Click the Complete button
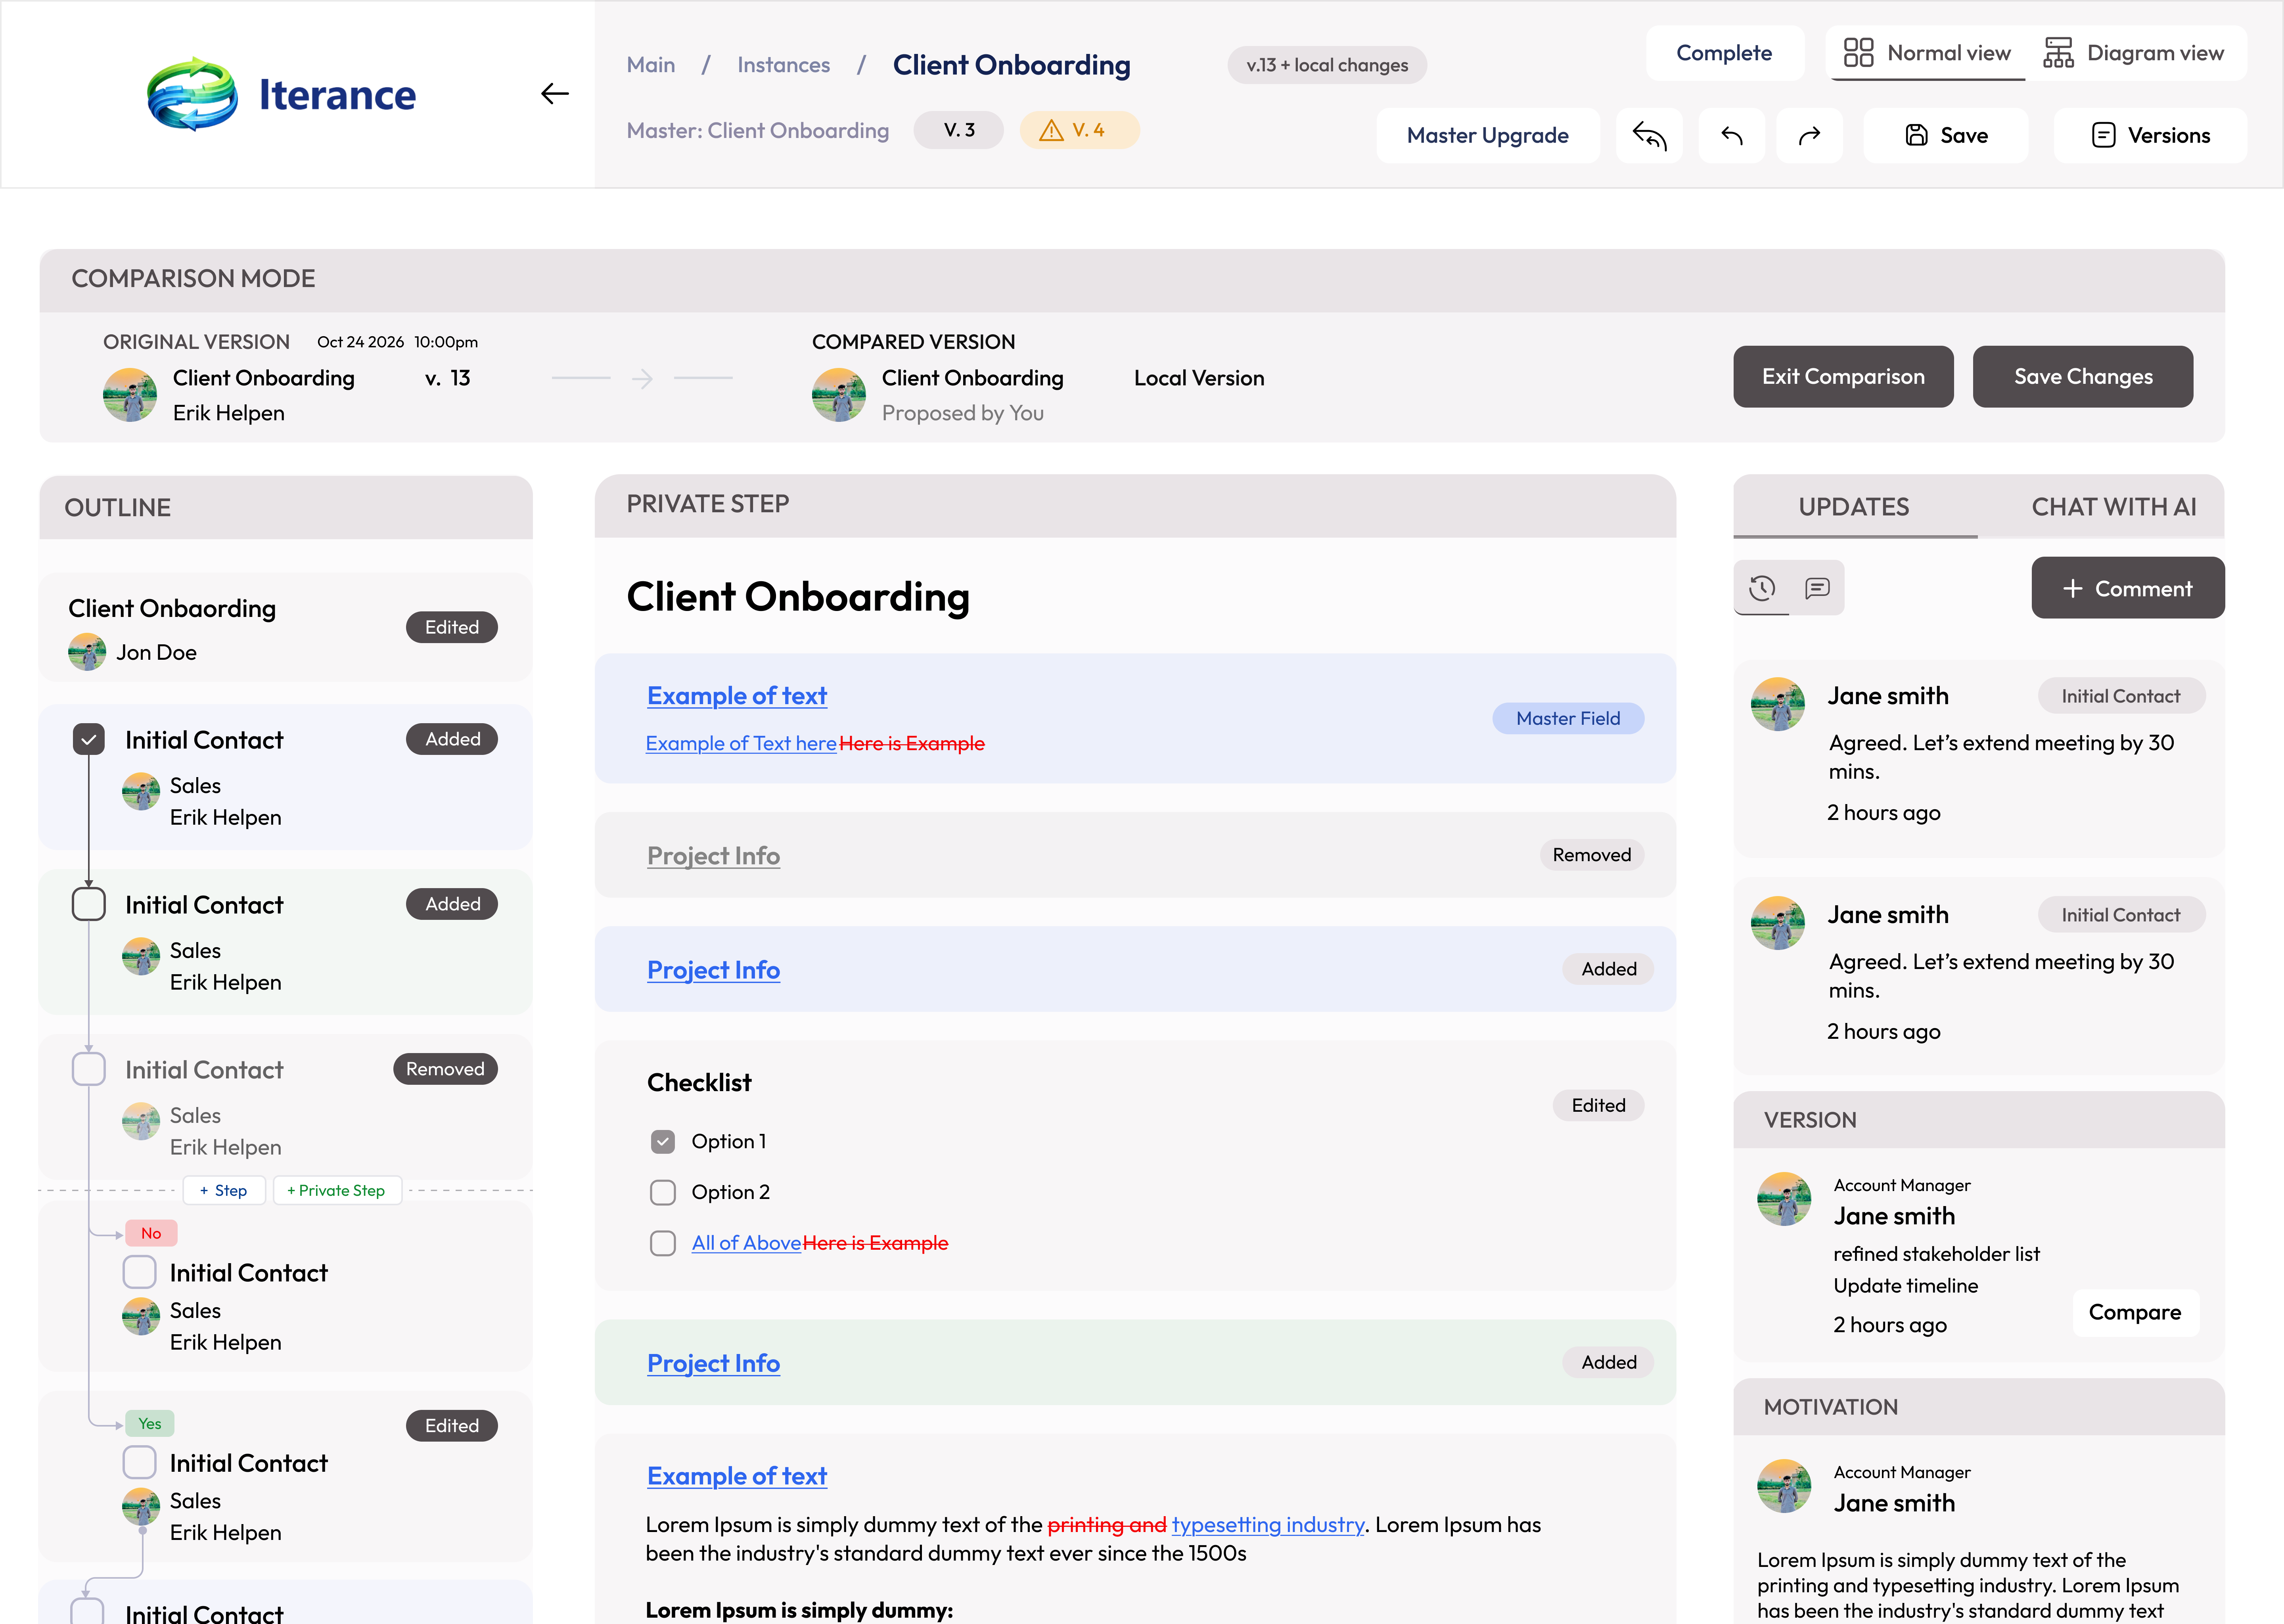The height and width of the screenshot is (1624, 2284). pyautogui.click(x=1724, y=53)
